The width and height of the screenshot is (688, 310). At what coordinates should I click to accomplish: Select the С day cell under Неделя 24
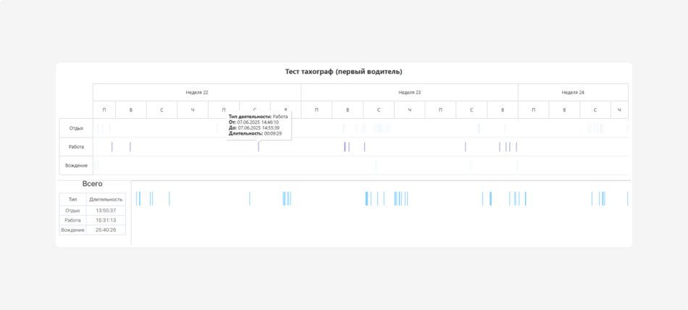(x=595, y=110)
